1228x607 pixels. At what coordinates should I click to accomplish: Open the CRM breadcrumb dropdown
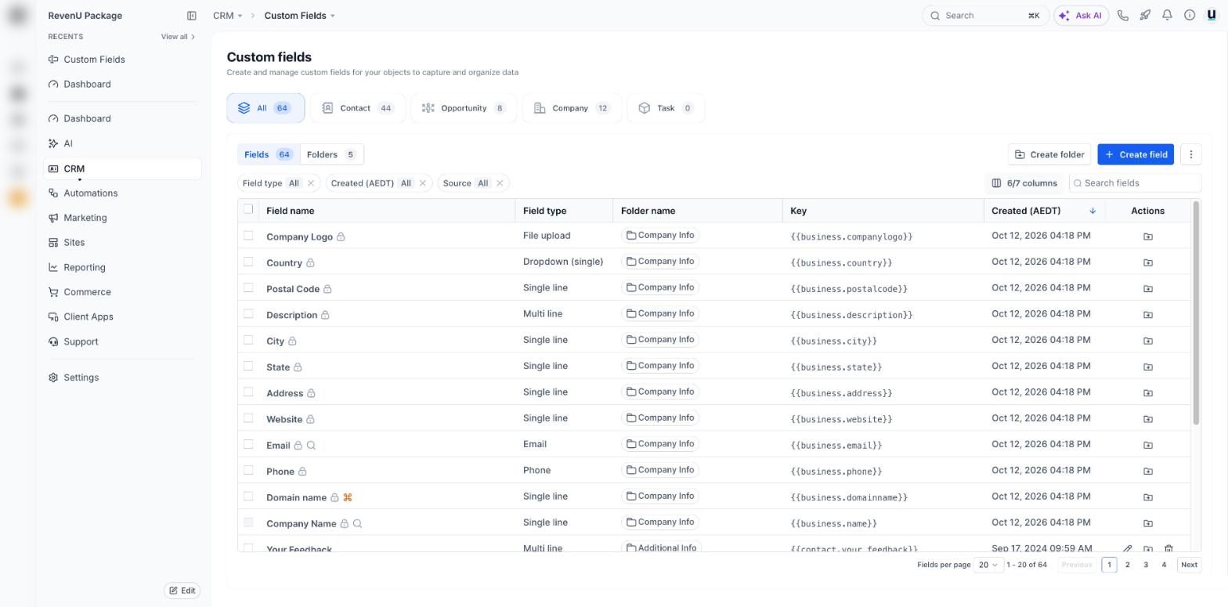[x=228, y=16]
